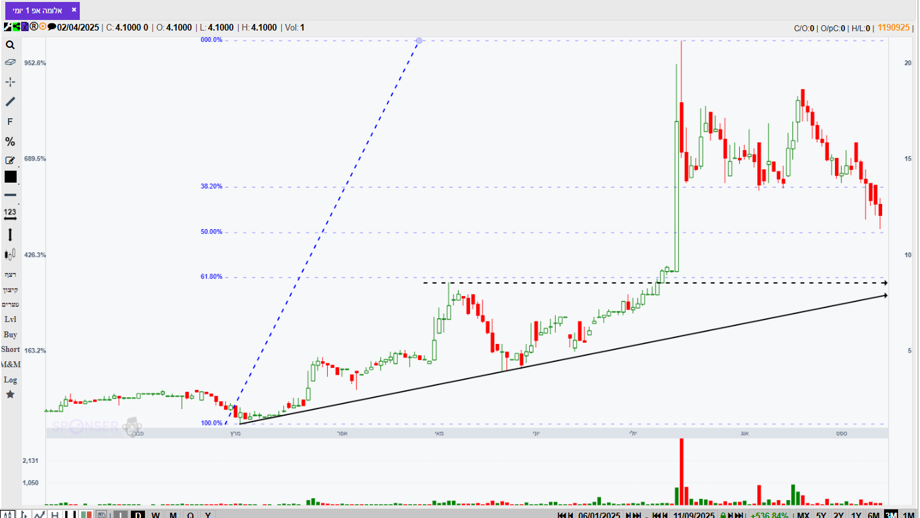The height and width of the screenshot is (518, 920).
Task: Click the 38.20% Fibonacci level label
Action: click(x=211, y=187)
